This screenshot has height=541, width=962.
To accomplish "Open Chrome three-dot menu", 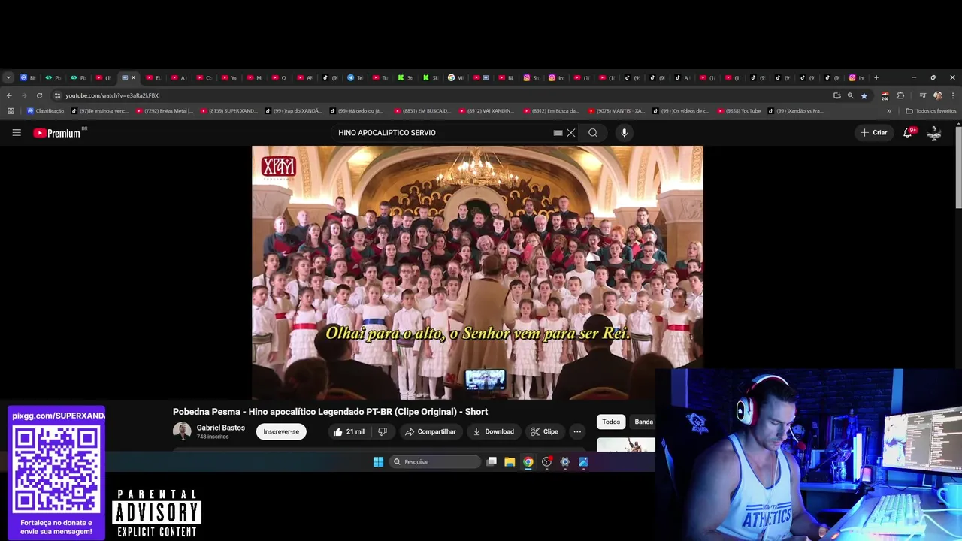I will click(953, 95).
